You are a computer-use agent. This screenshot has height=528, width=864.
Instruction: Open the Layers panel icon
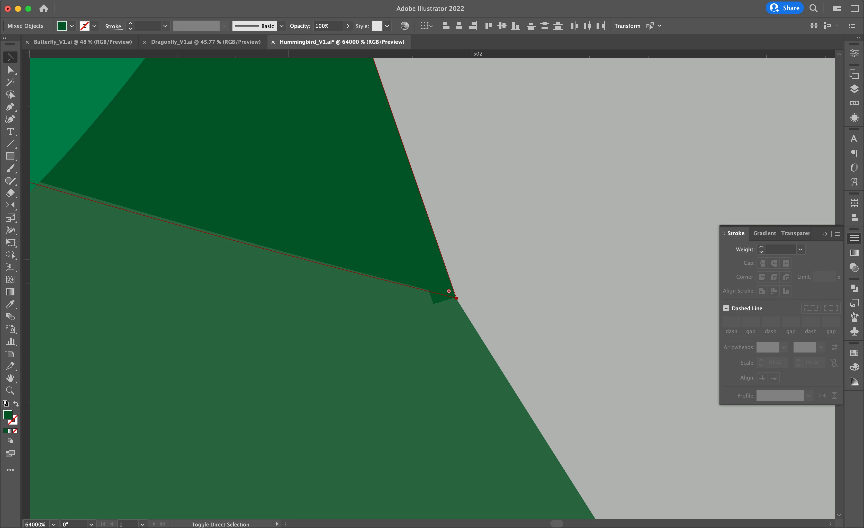pyautogui.click(x=854, y=89)
